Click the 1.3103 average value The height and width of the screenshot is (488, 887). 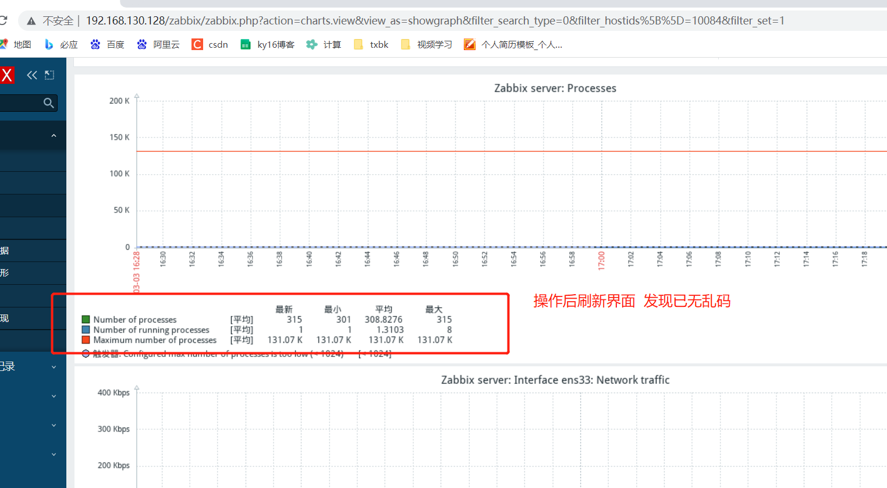pos(390,330)
